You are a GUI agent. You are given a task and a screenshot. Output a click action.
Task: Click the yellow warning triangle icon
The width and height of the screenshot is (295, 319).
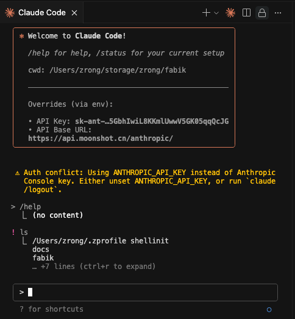coord(18,173)
